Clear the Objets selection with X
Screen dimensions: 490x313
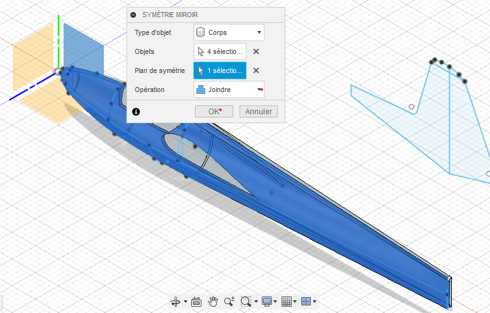pyautogui.click(x=256, y=51)
